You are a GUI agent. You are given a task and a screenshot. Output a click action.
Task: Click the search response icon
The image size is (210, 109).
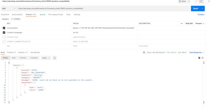click(202, 58)
